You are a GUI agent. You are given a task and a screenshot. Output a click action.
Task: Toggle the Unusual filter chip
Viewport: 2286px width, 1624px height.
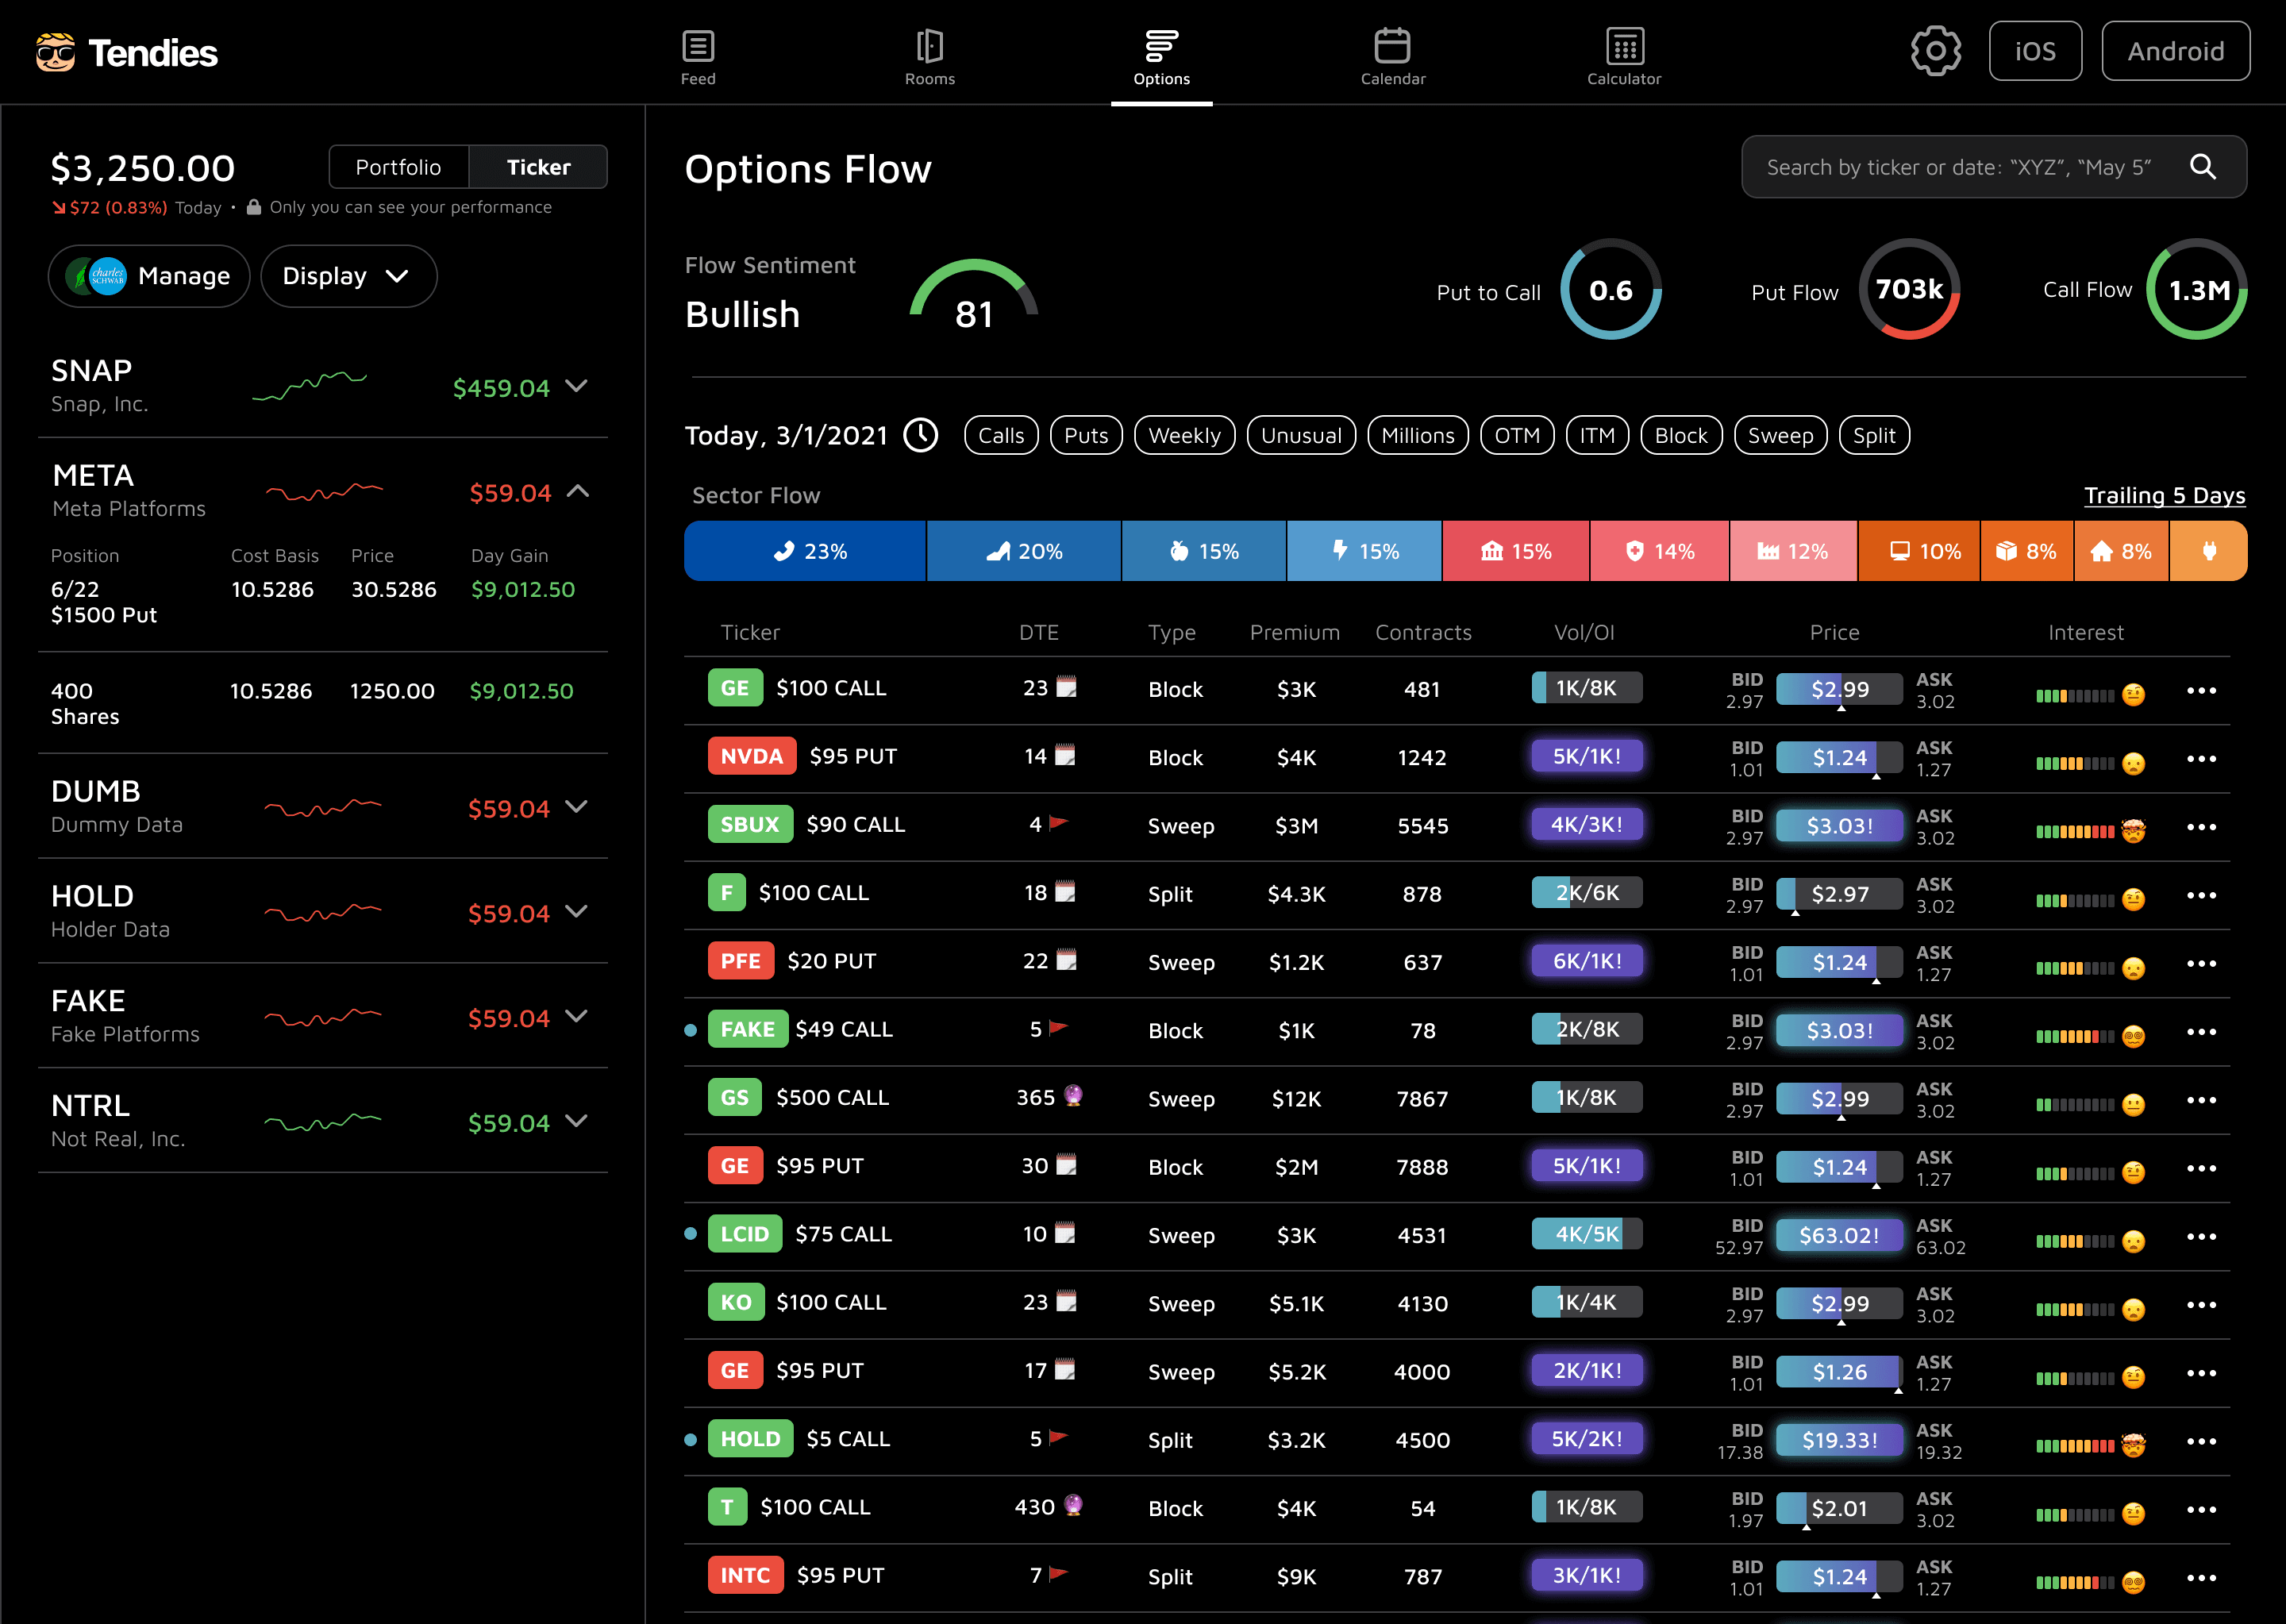(1301, 435)
